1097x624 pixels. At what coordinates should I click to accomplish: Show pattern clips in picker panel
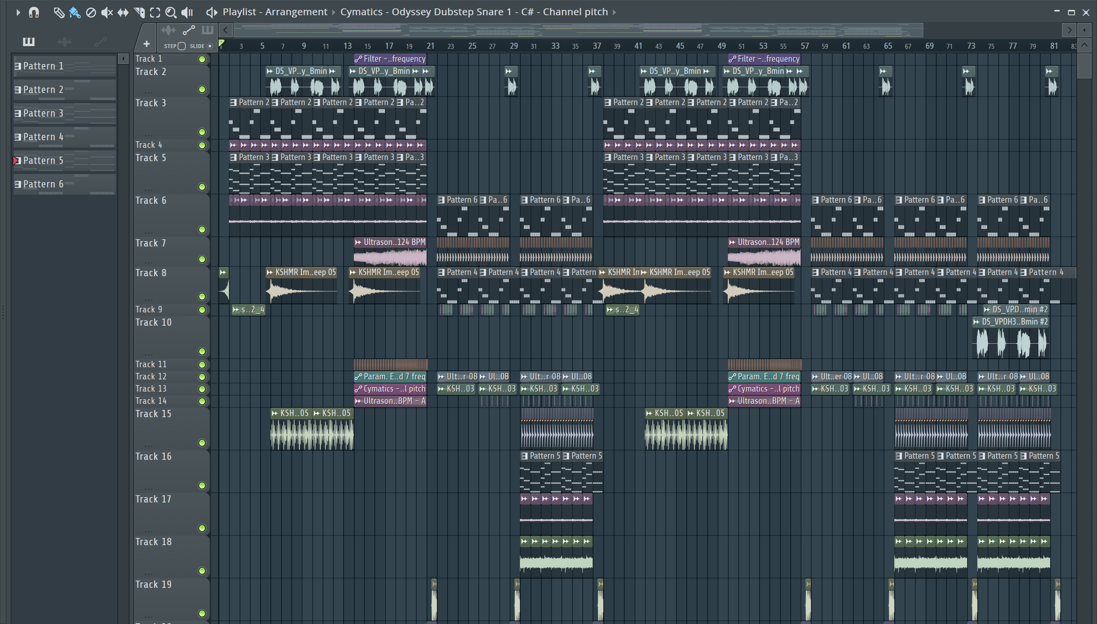point(29,42)
